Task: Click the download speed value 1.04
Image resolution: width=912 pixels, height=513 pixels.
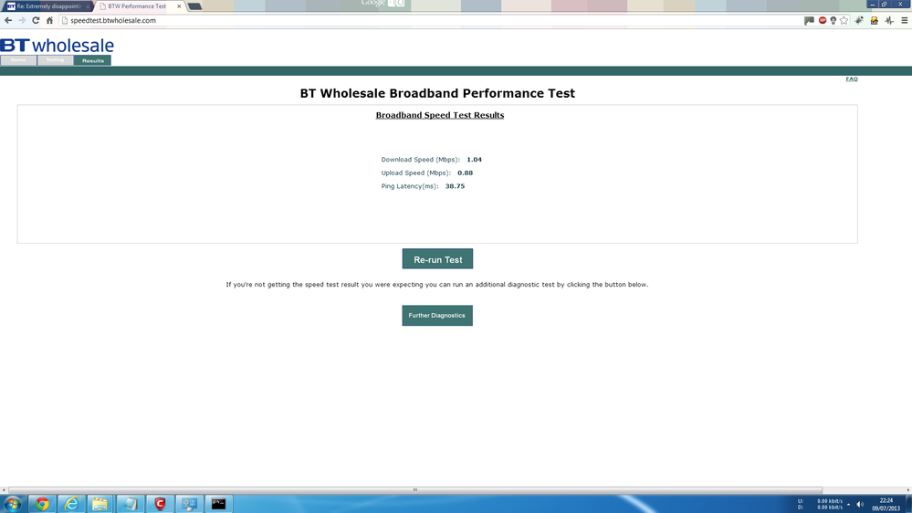Action: pos(474,160)
